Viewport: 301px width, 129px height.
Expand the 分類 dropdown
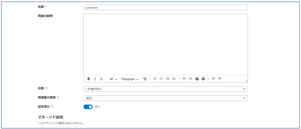click(165, 89)
